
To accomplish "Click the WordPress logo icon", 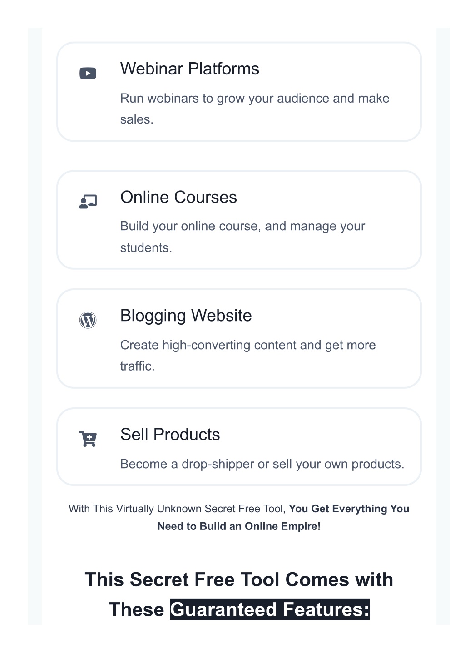I will point(88,320).
